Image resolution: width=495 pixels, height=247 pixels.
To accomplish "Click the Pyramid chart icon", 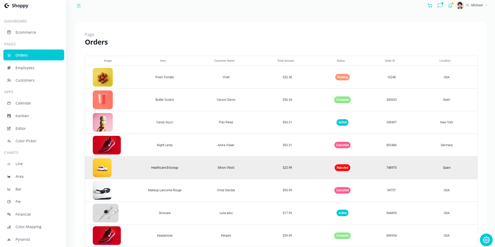I will [9, 239].
